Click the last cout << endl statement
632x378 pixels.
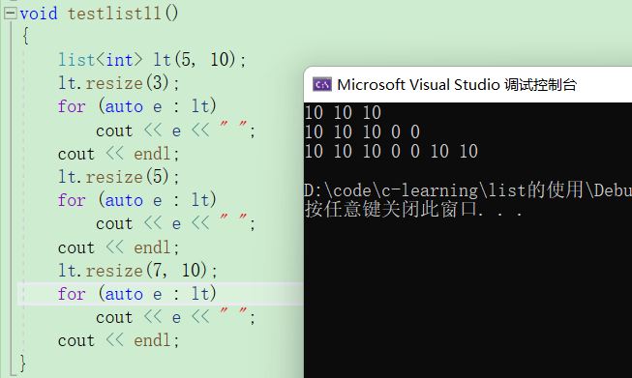click(x=118, y=340)
